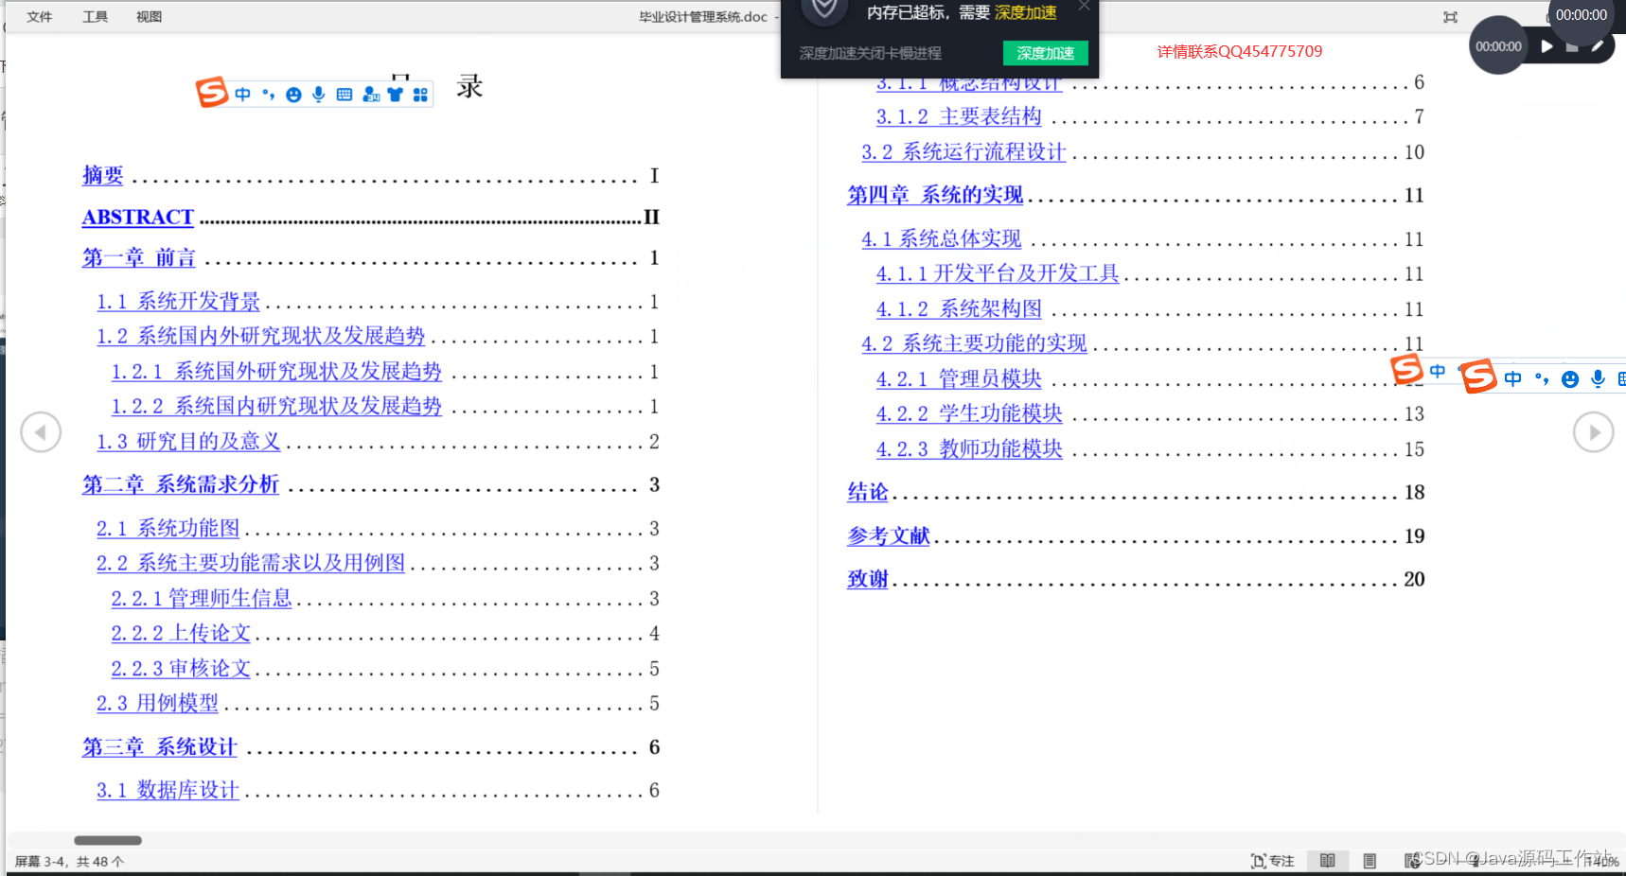Open 2.2.3 审核论文 entry

pos(181,668)
